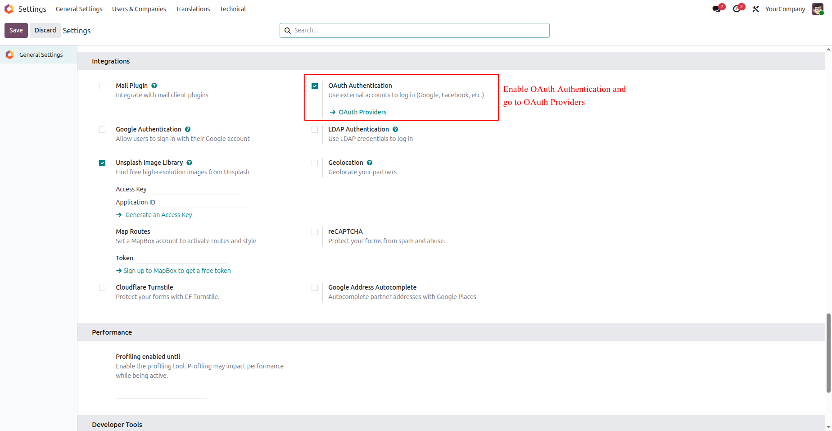
Task: Uncheck Unsplash Image Library
Action: 102,163
